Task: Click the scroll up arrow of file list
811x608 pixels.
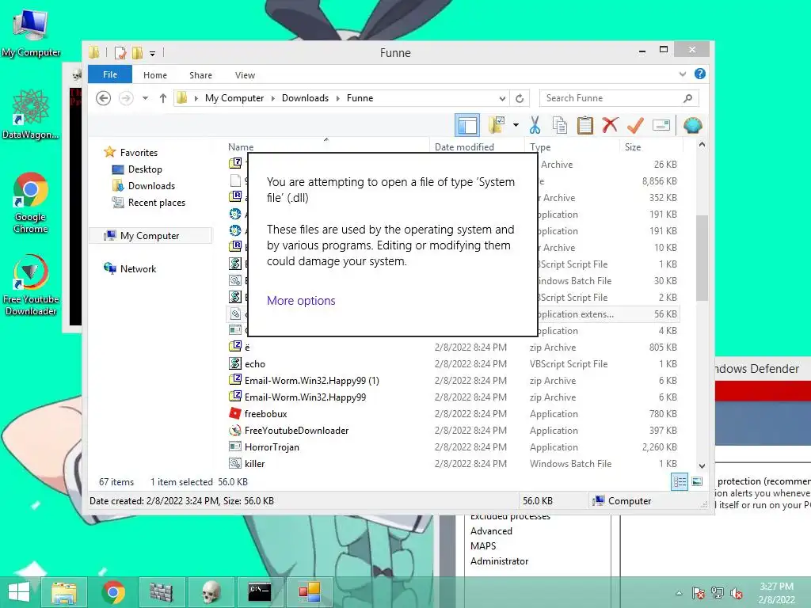Action: pyautogui.click(x=702, y=145)
